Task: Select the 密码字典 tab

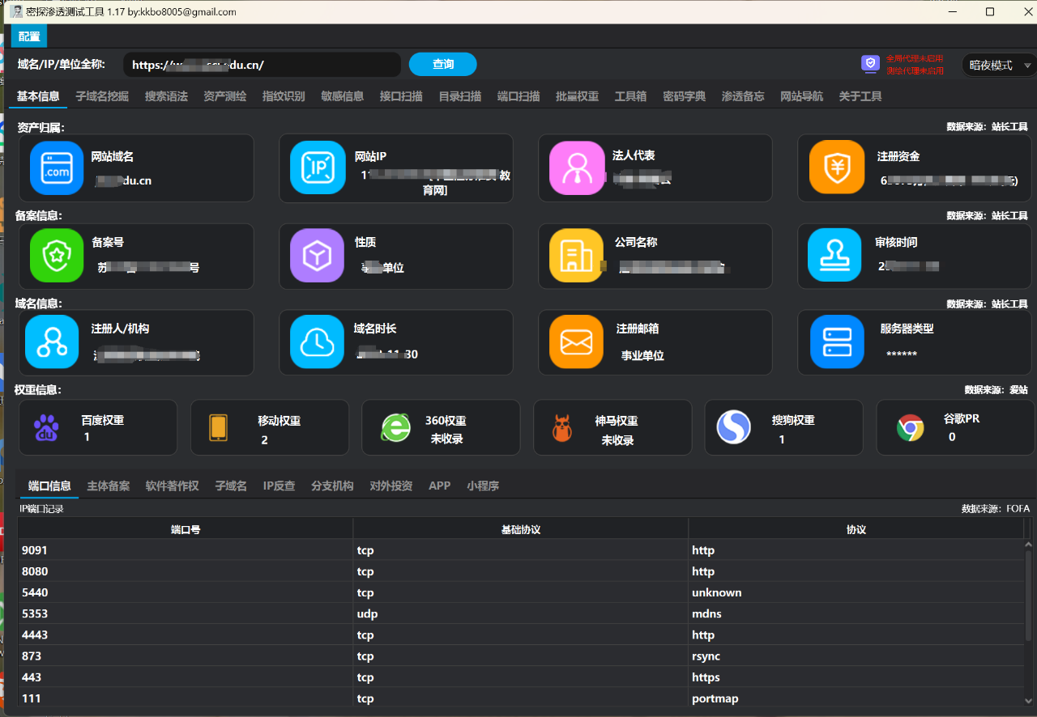Action: pos(684,96)
